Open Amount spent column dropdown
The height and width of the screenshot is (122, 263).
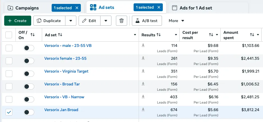click(x=258, y=35)
